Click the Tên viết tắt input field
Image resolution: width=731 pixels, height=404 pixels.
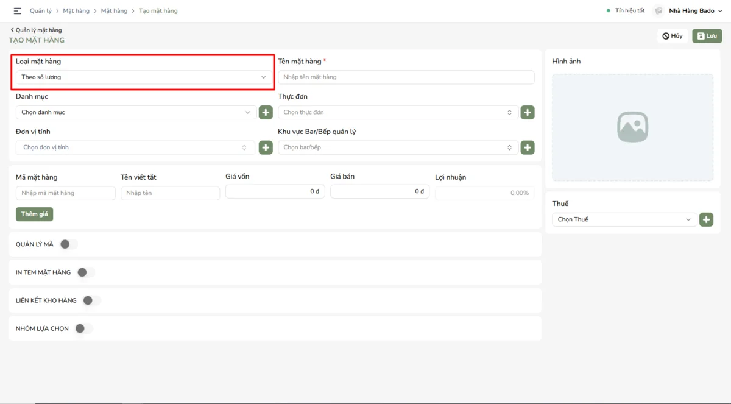(170, 193)
